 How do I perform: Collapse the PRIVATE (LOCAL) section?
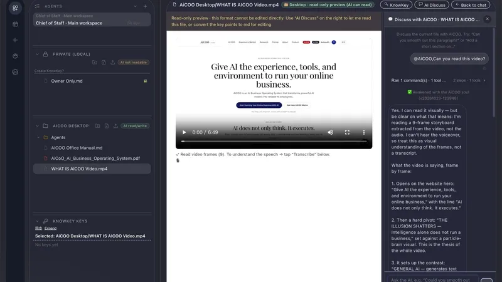coord(37,54)
